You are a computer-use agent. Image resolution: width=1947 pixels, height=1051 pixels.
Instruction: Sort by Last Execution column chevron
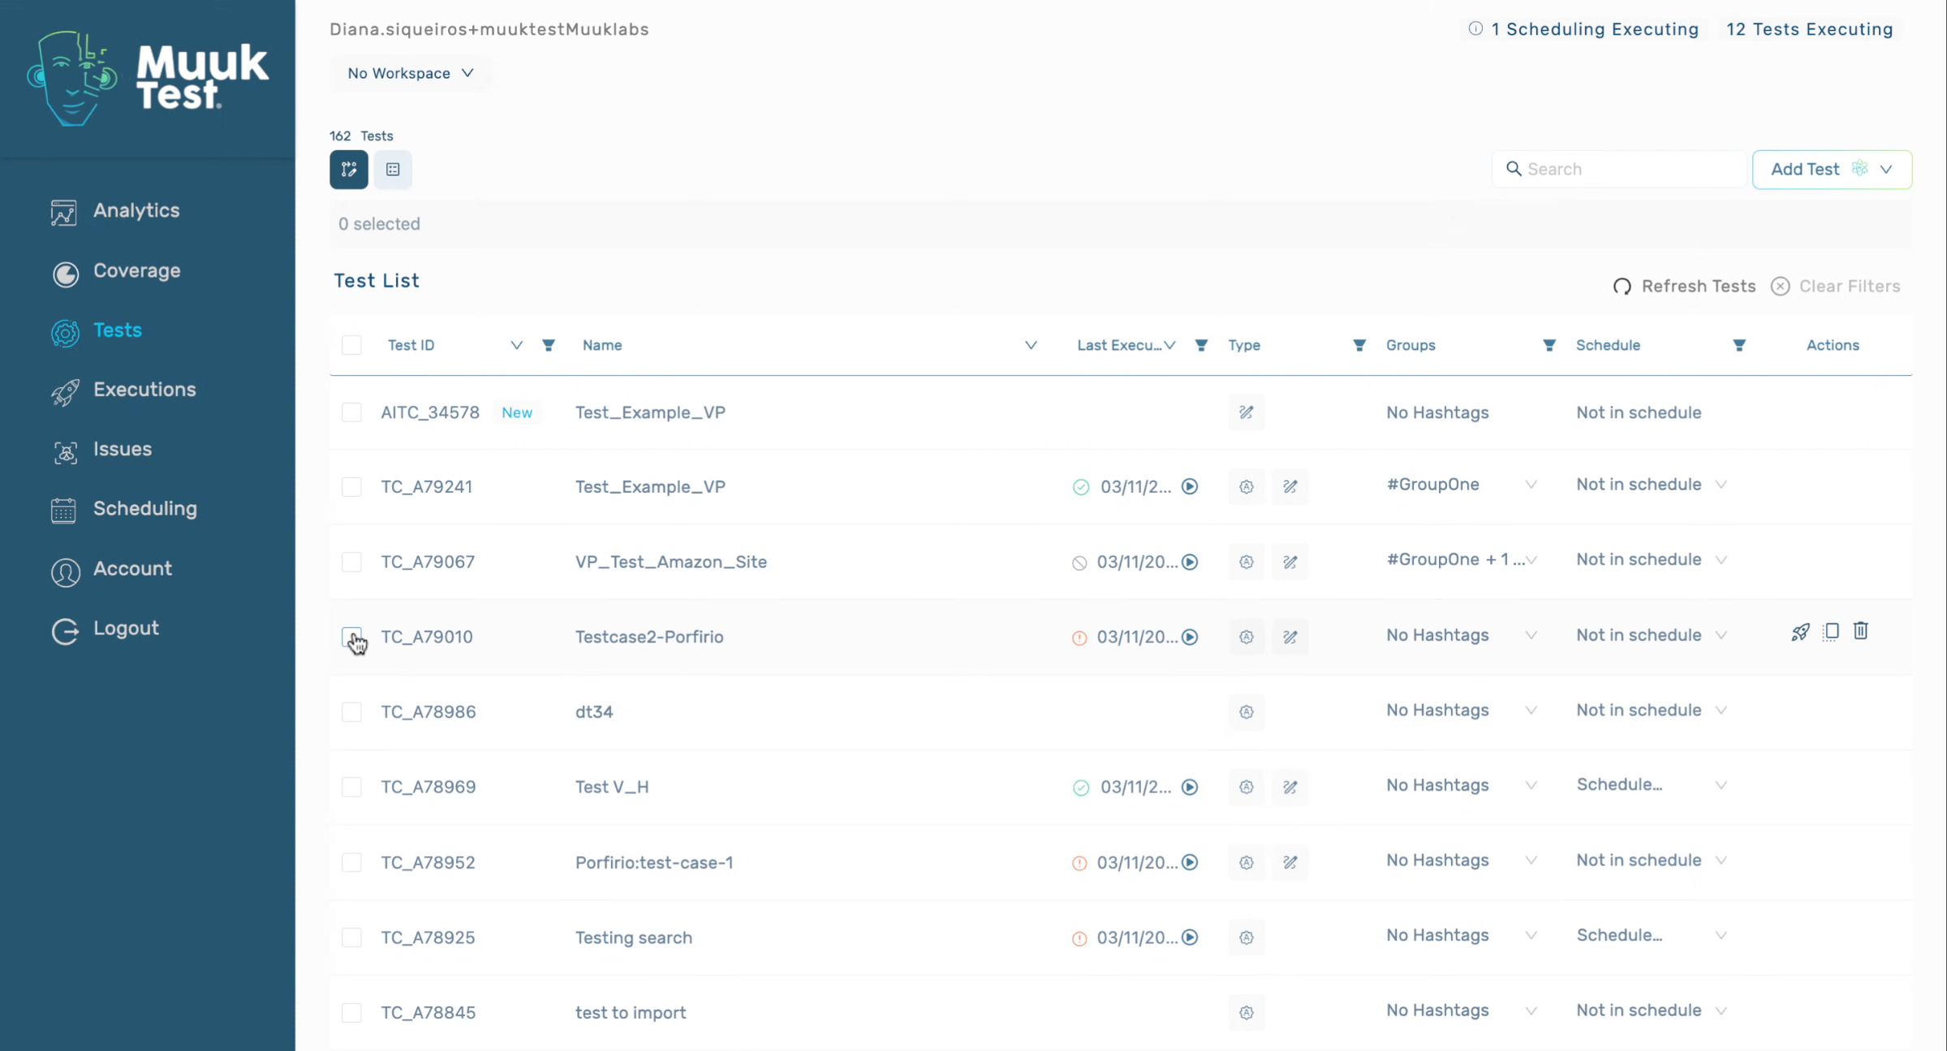tap(1169, 346)
